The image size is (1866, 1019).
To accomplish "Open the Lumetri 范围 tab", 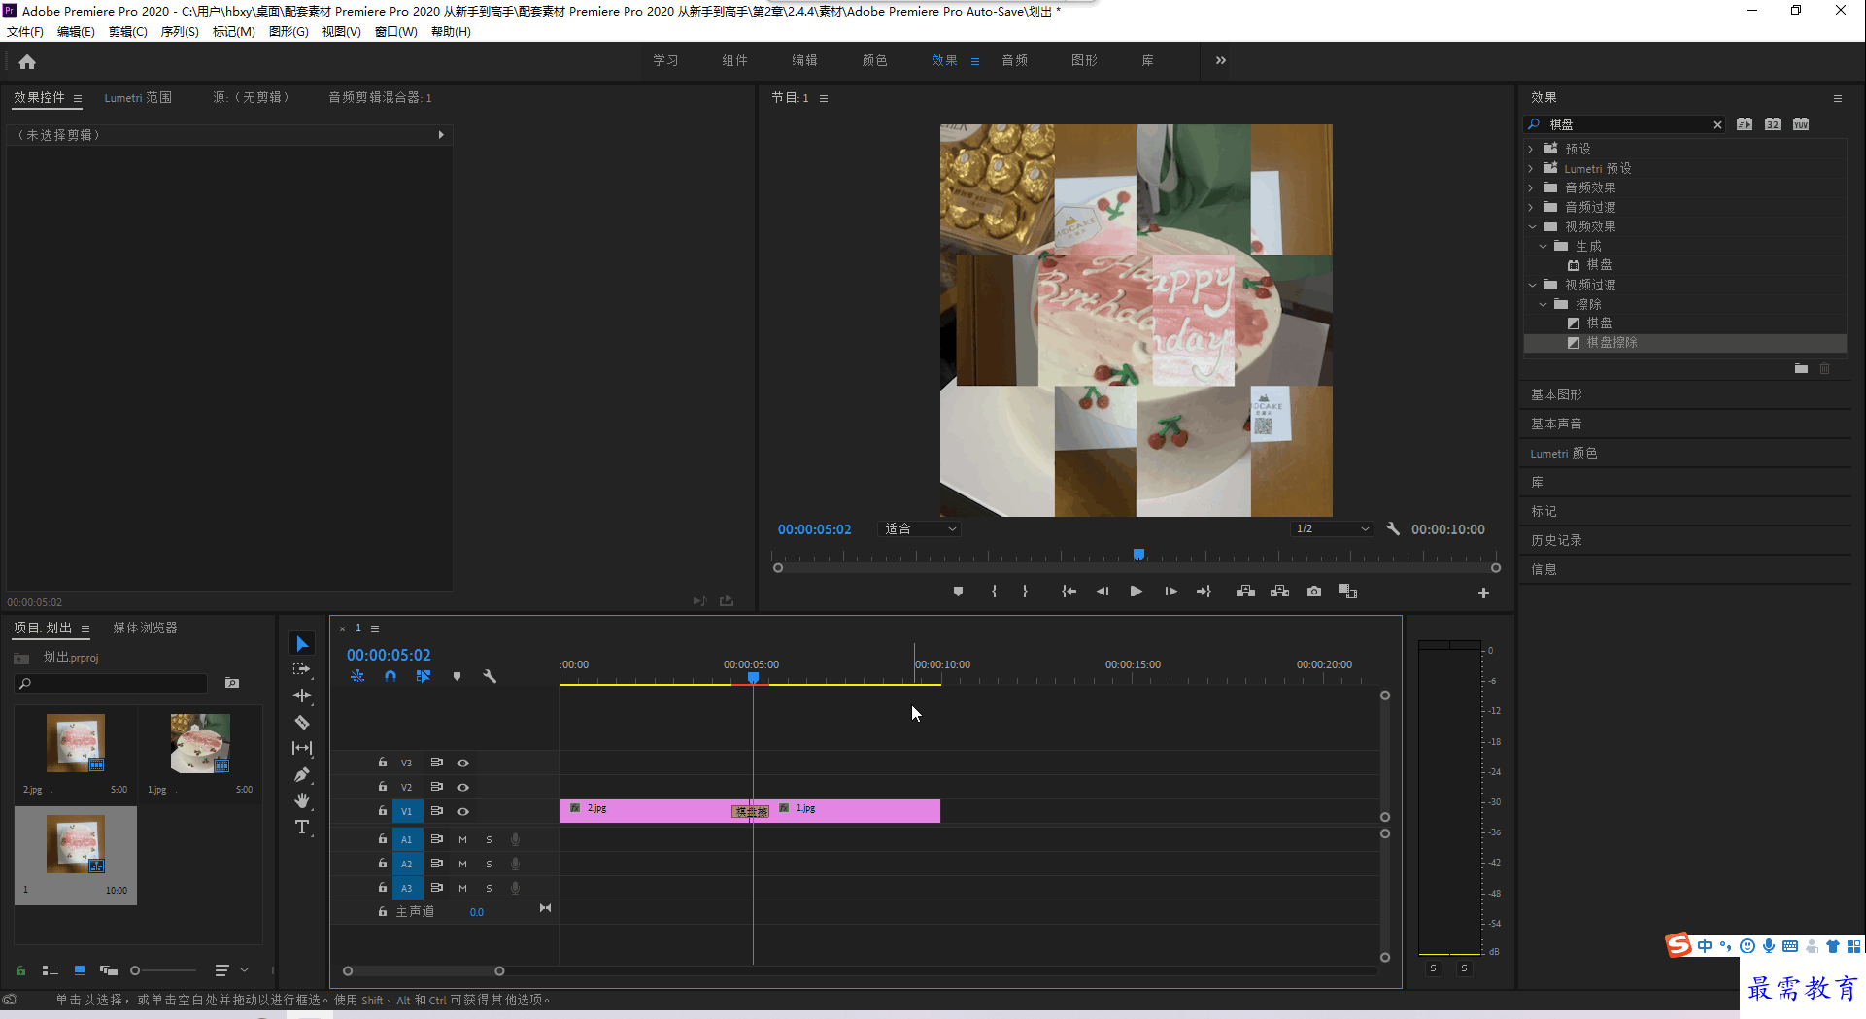I will pos(138,97).
